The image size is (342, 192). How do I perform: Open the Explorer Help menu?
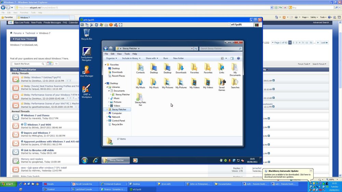135,54
